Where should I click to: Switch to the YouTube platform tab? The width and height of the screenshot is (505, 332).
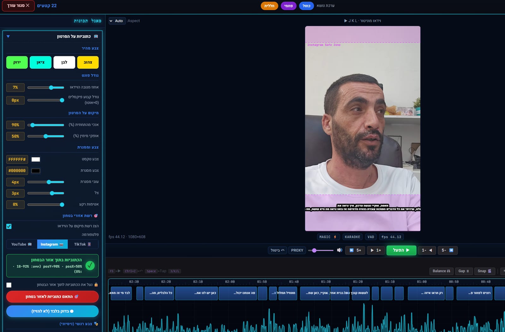22,244
